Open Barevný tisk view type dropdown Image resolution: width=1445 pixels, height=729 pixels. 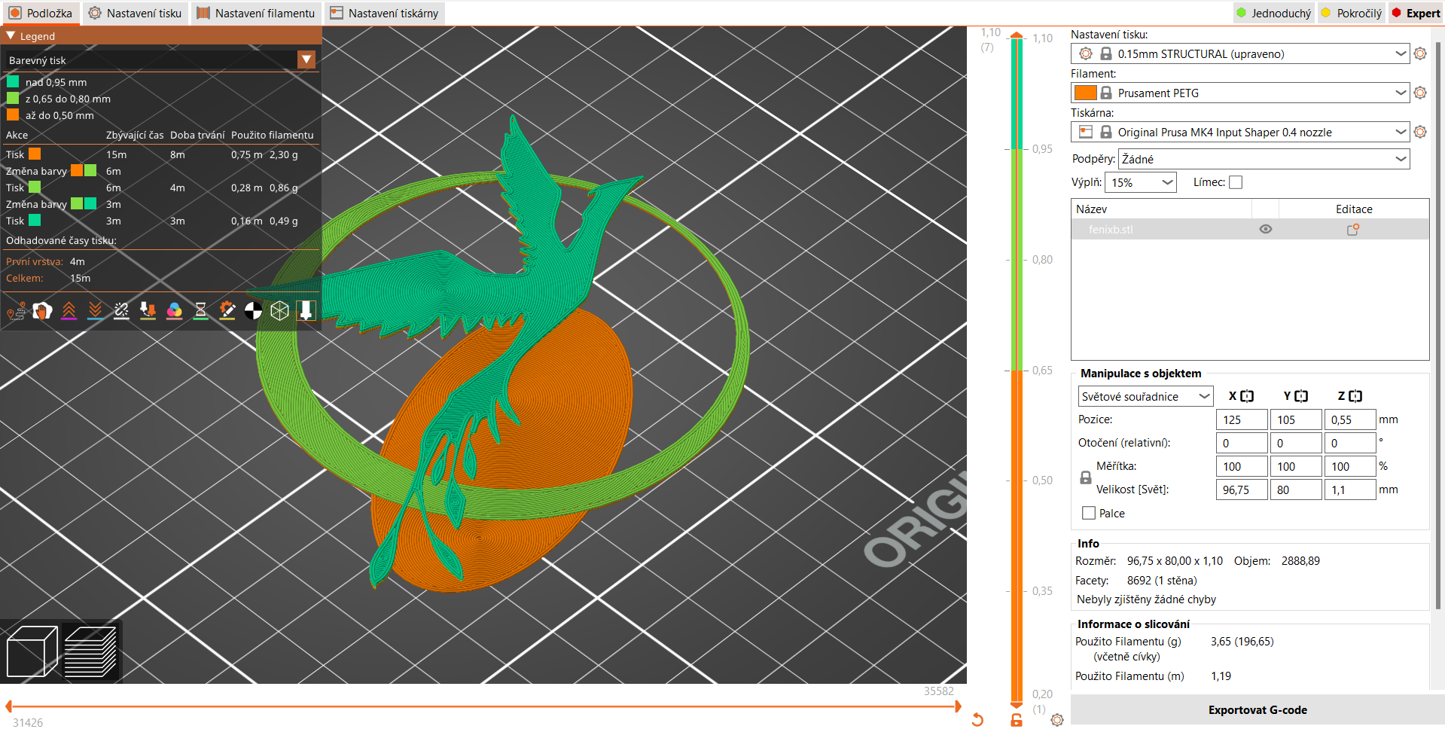[x=161, y=60]
